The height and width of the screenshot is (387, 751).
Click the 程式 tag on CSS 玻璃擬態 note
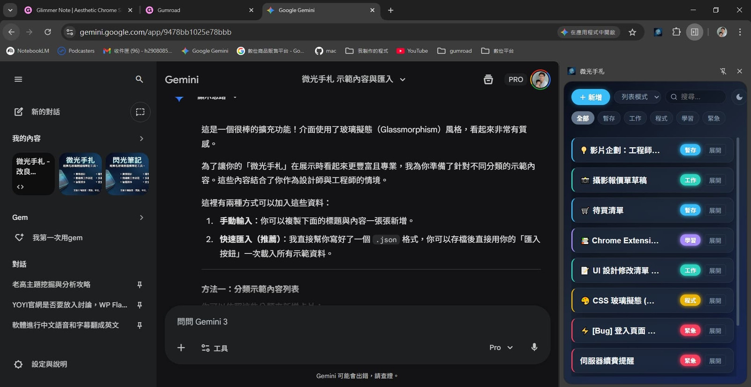690,300
